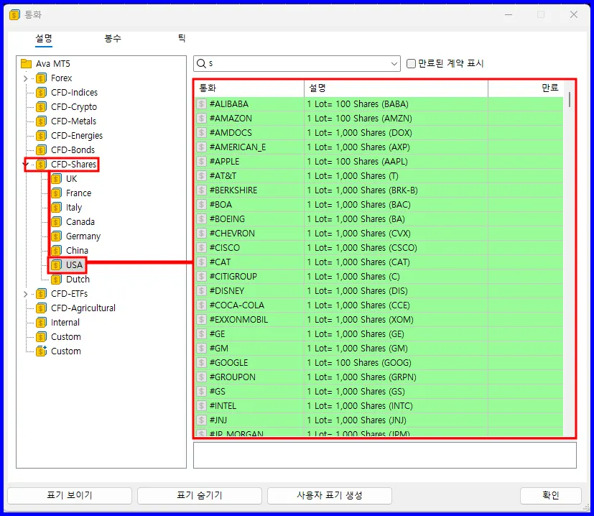Select the #GS symbol row

[x=379, y=392]
